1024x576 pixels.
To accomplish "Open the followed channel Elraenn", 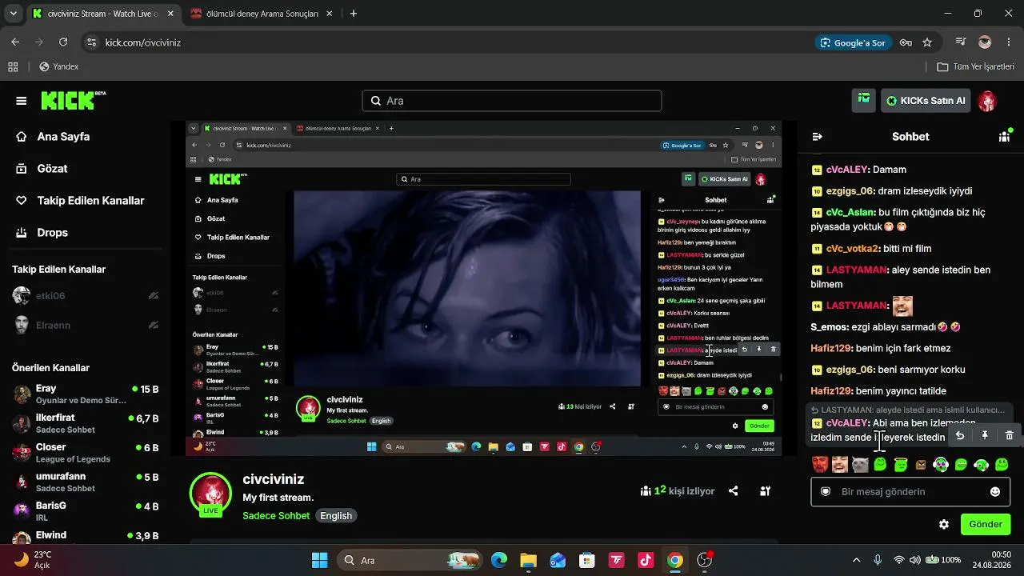I will [86, 326].
